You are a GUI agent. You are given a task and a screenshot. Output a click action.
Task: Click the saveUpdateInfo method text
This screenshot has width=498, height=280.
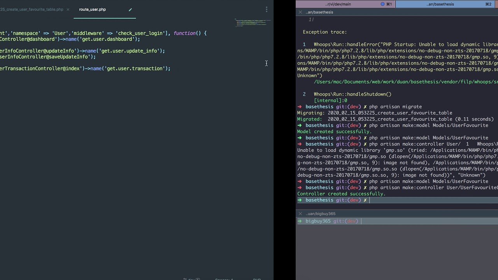pyautogui.click(x=69, y=57)
